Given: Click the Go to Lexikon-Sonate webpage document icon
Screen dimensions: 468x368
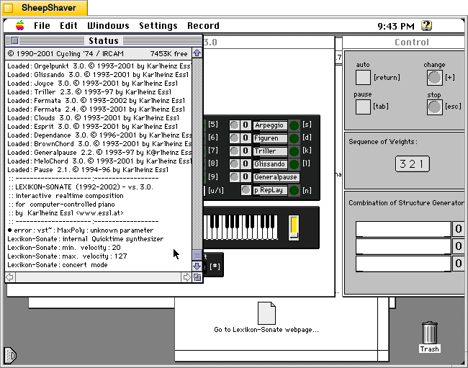Looking at the screenshot, I should coord(266,313).
